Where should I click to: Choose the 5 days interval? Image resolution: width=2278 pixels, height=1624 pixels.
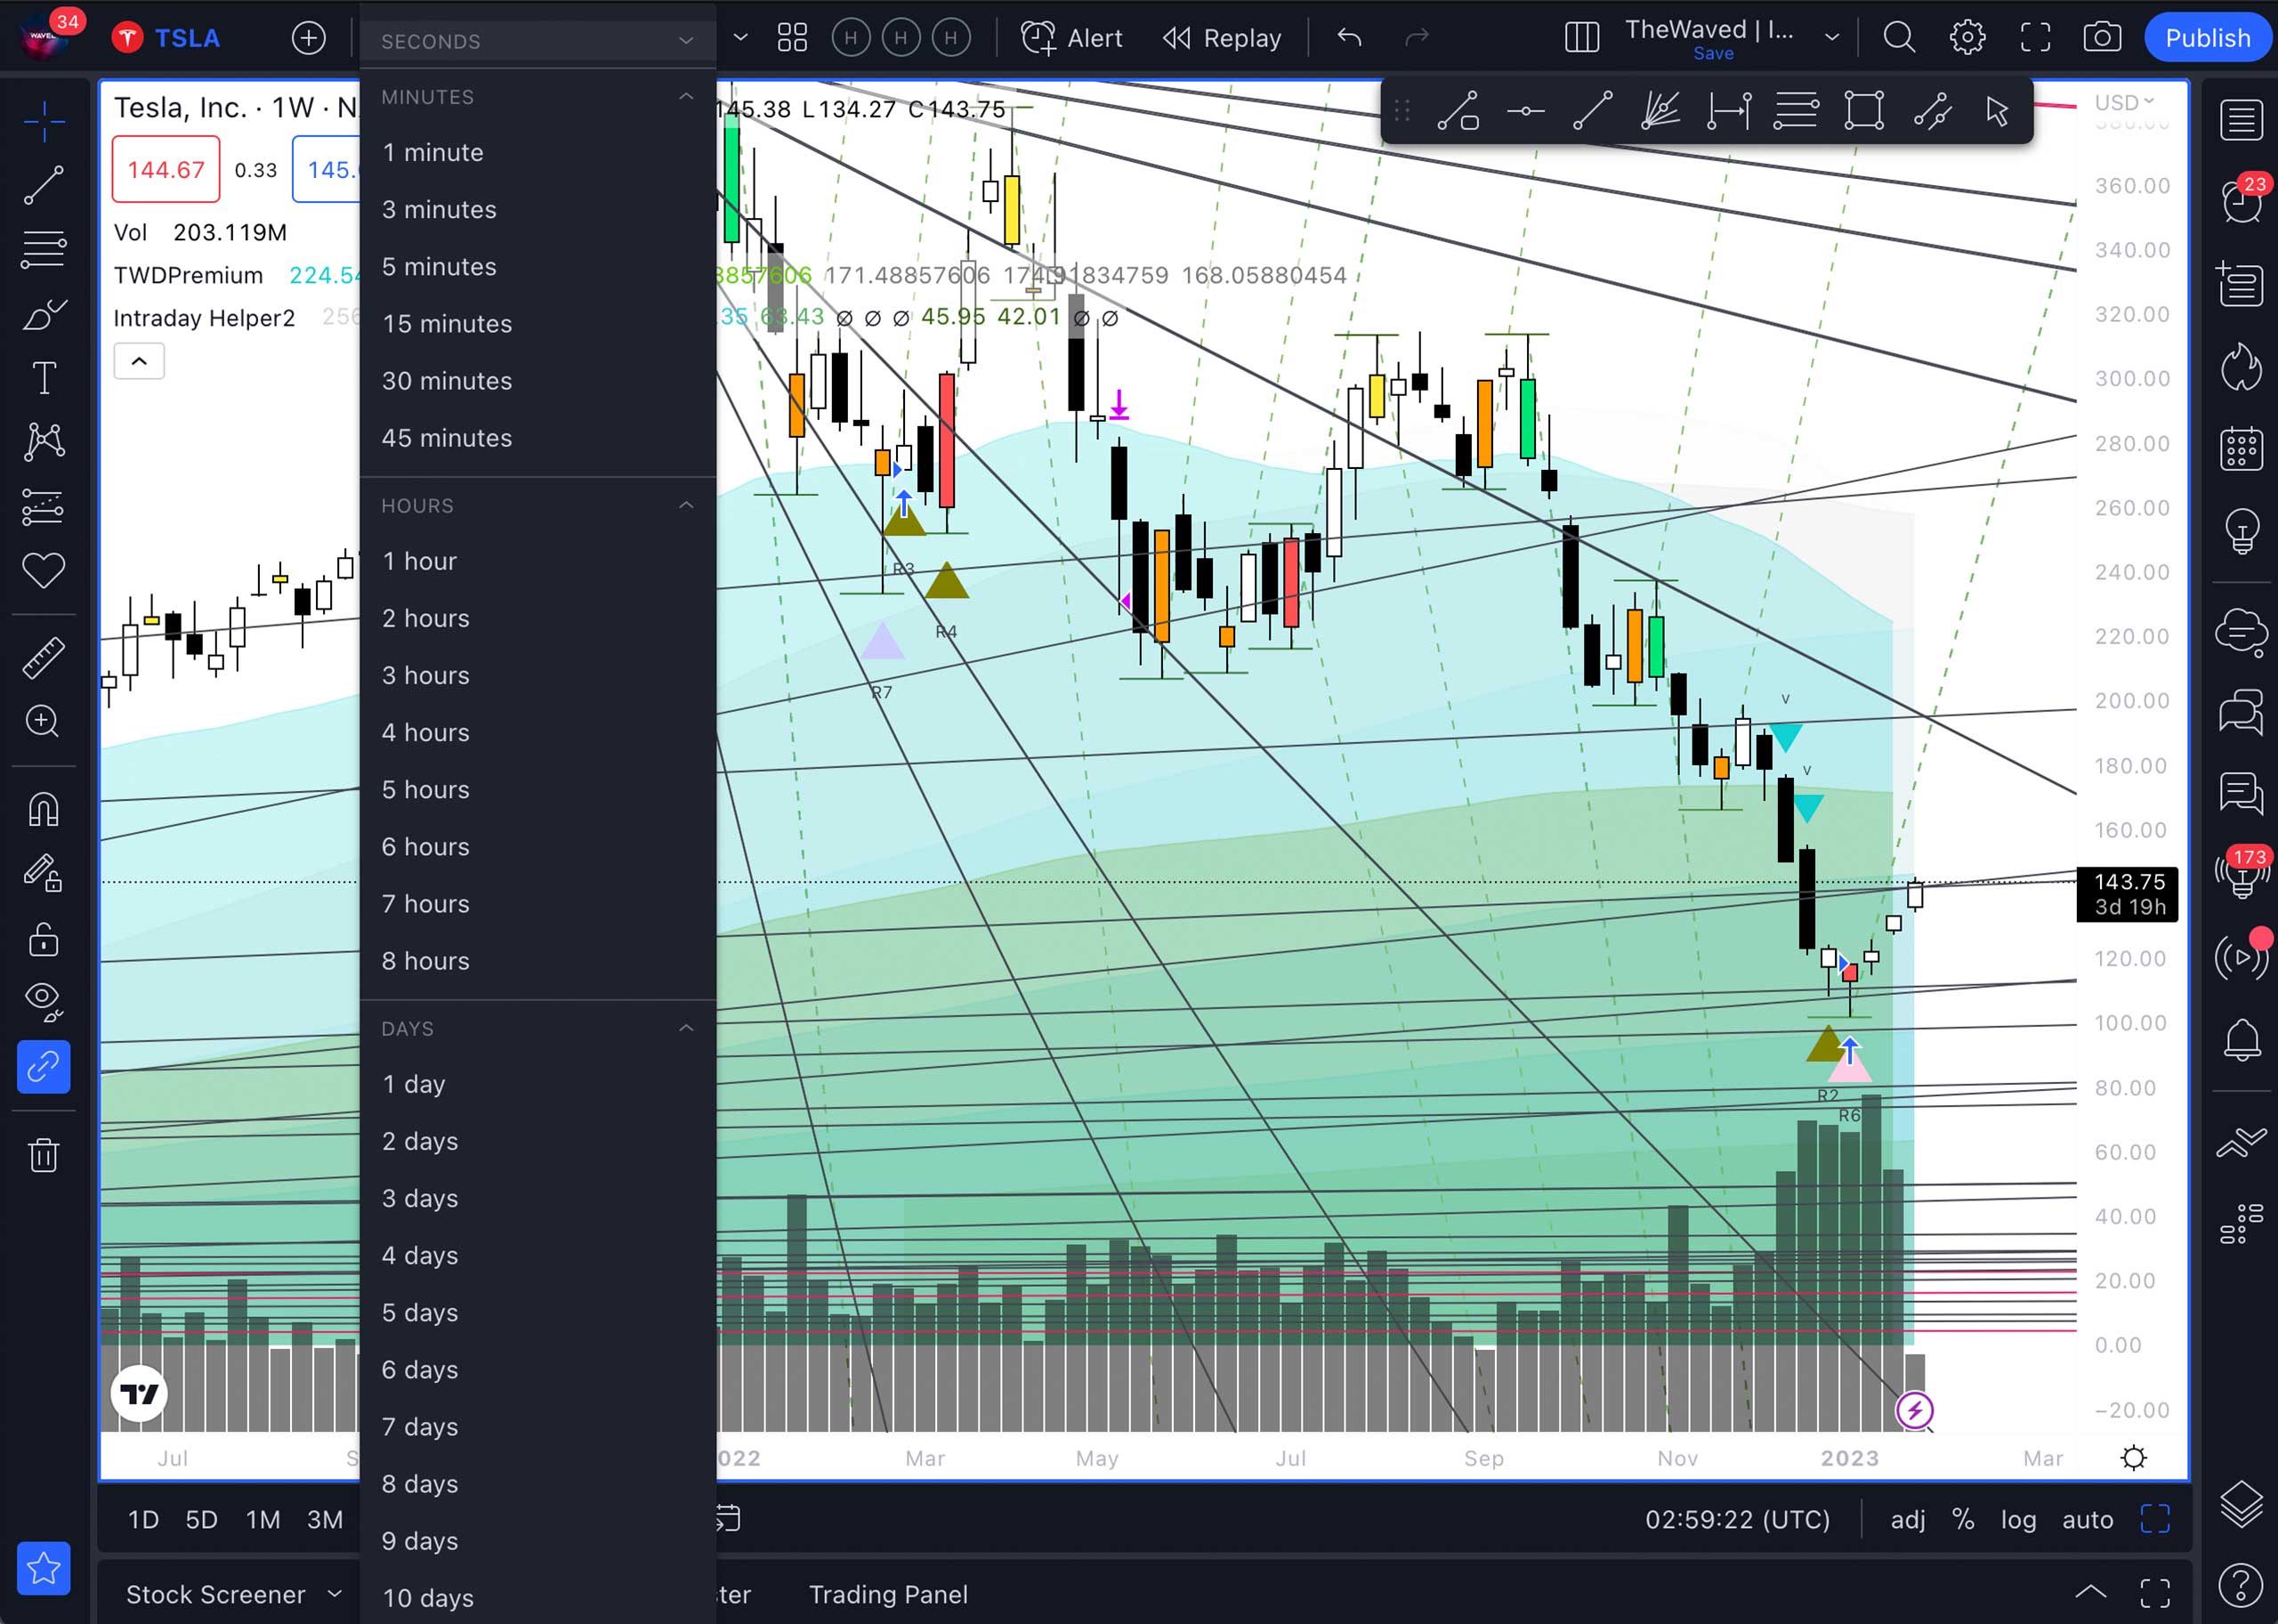pos(537,1312)
